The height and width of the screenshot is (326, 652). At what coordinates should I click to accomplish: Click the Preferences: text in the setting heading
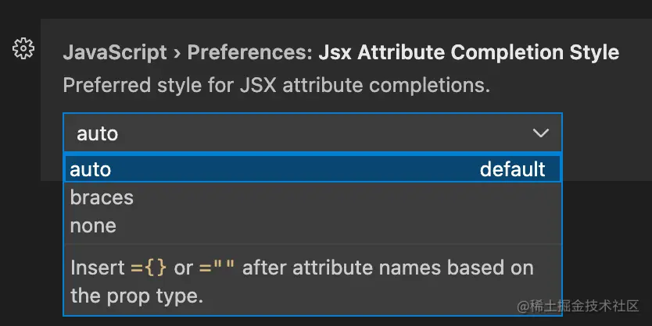tap(249, 53)
